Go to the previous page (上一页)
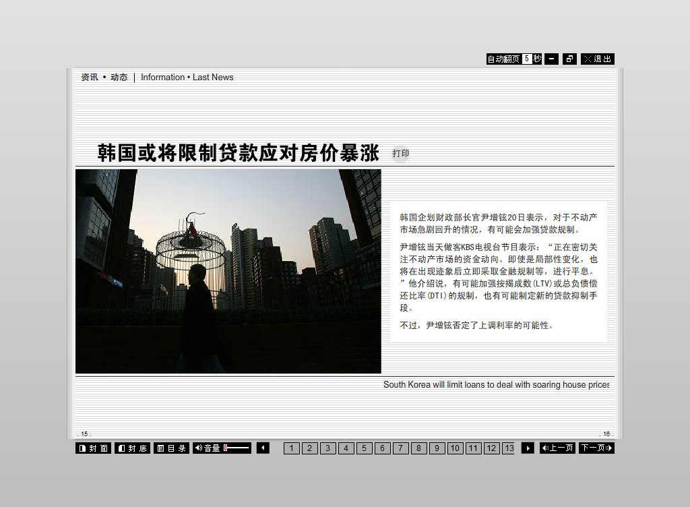The width and height of the screenshot is (690, 507). (557, 448)
